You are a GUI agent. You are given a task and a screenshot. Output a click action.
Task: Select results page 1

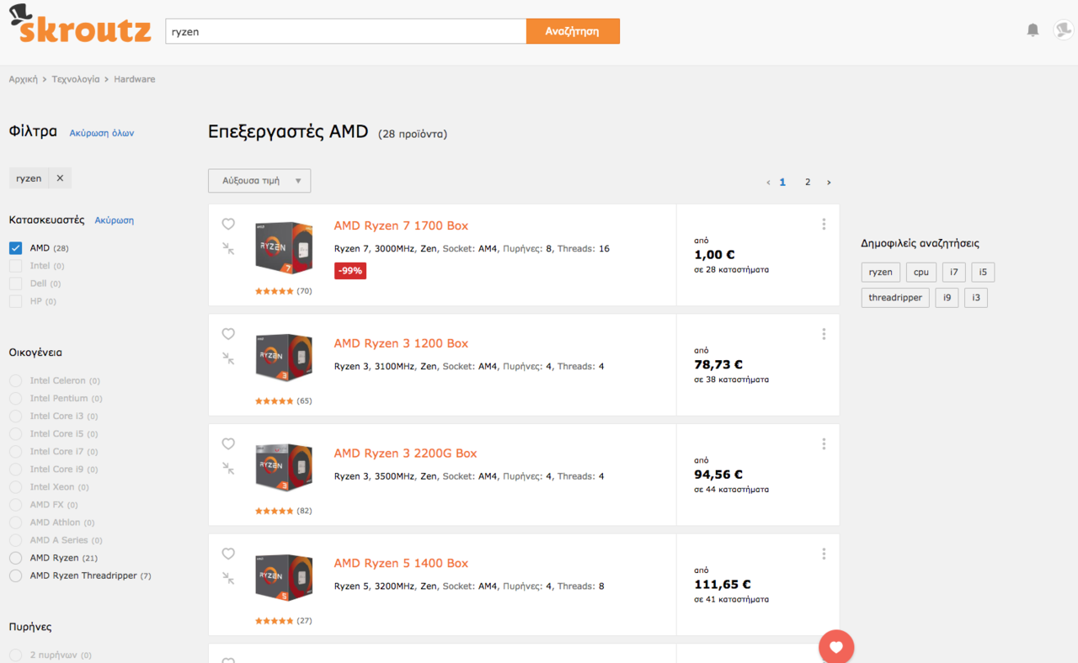click(782, 183)
